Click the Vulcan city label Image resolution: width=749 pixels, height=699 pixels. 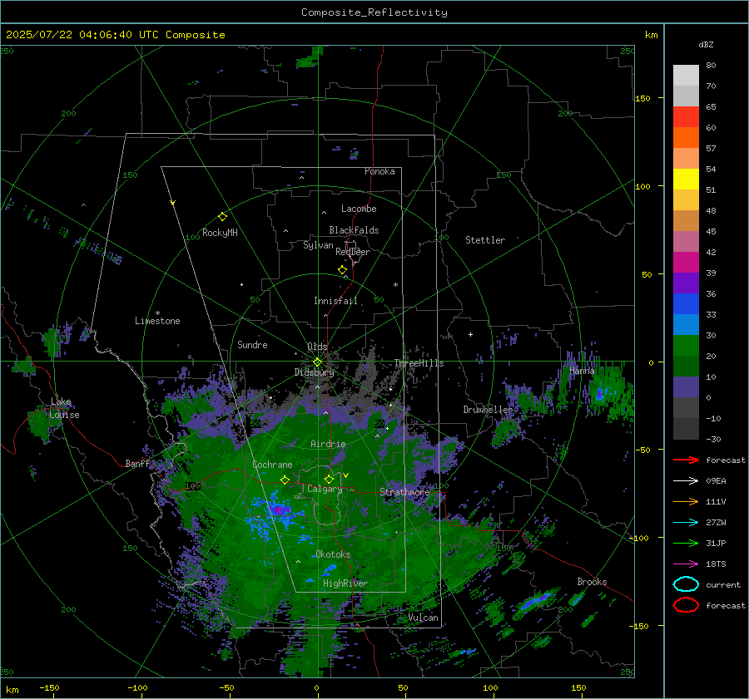tap(424, 618)
